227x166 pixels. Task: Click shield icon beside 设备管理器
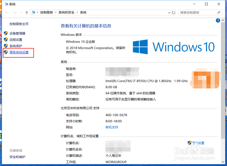6,33
